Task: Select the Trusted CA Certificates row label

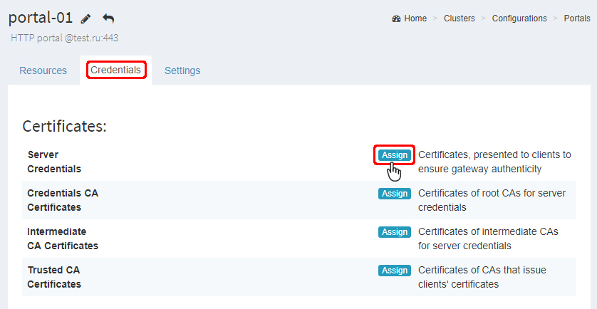Action: (x=54, y=277)
